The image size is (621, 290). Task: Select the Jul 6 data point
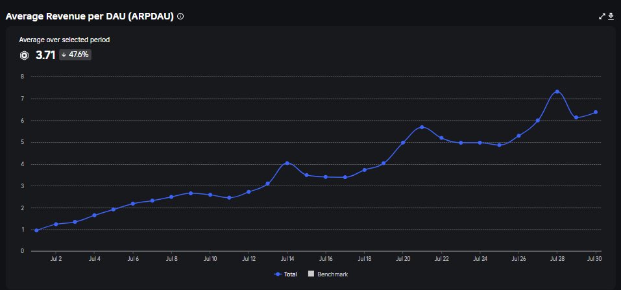click(x=132, y=204)
